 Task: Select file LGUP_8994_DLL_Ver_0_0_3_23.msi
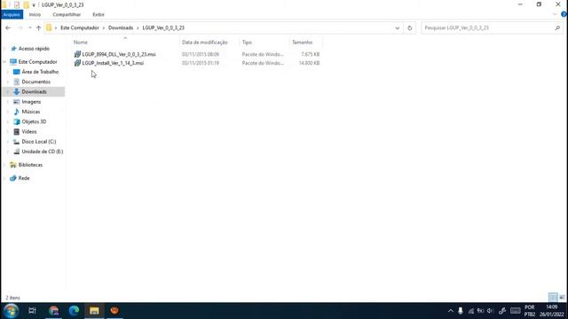[119, 54]
